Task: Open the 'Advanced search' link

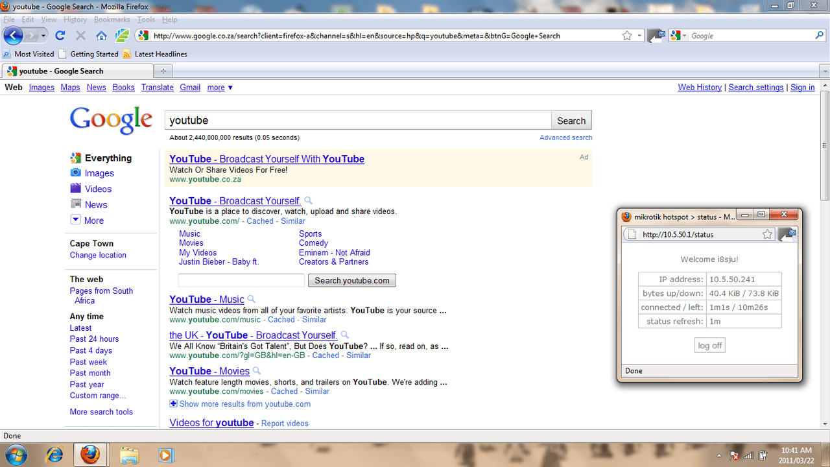Action: point(565,138)
